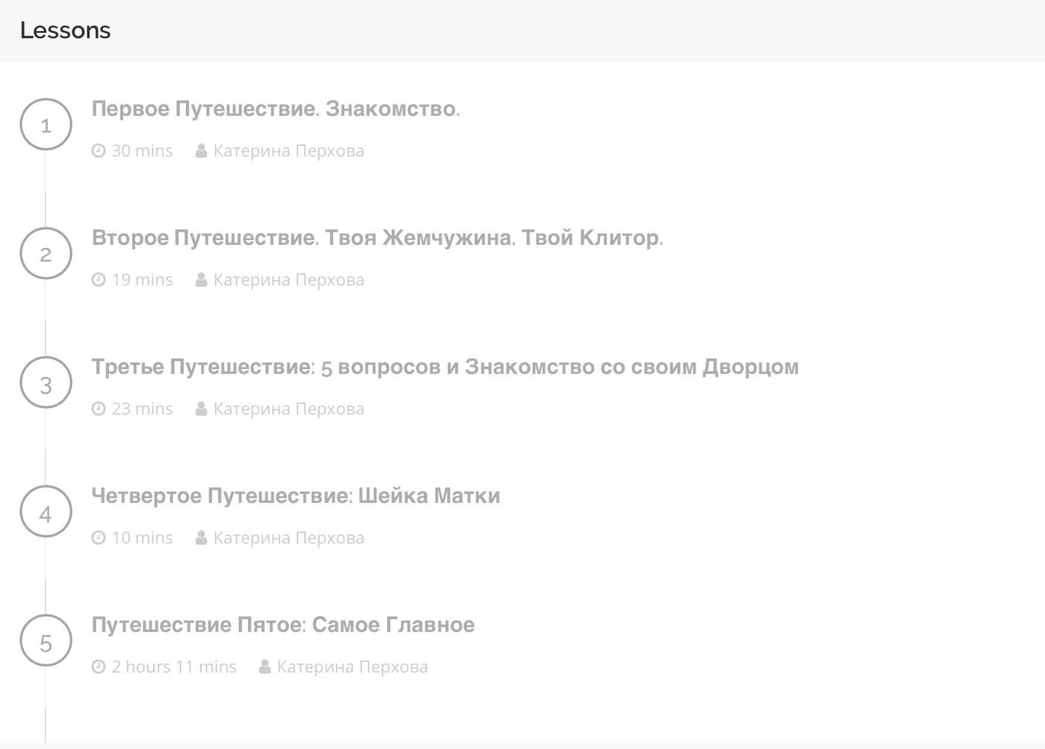Open lesson 'Путешествие Пятое: Самое Главное'
Image resolution: width=1045 pixels, height=749 pixels.
coord(283,625)
